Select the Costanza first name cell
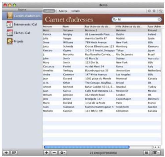This screenshot has width=165, height=157. [49, 66]
